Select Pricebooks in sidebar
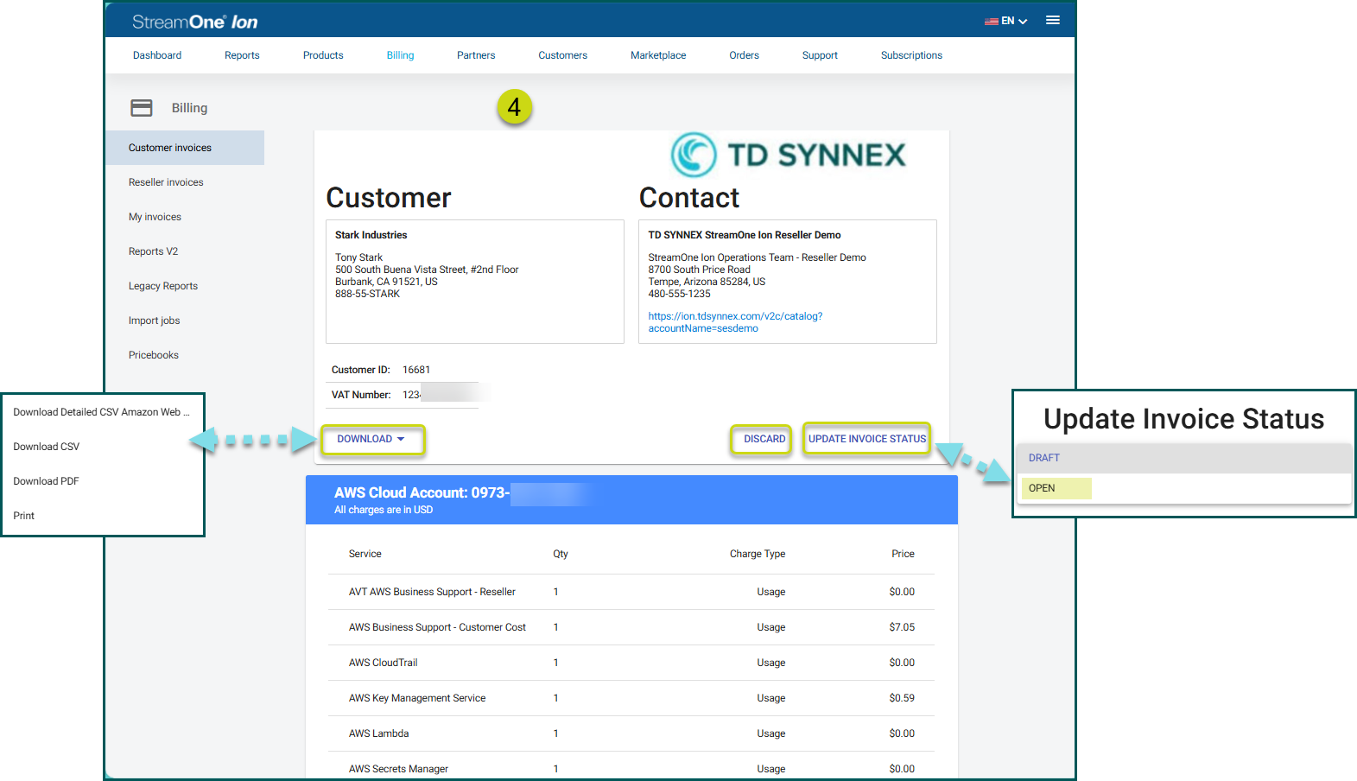1357x781 pixels. 154,355
